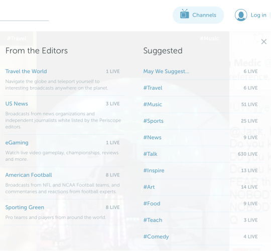This screenshot has height=251, width=271.
Task: Click the faded #Travel tag behind overlay
Action: pyautogui.click(x=17, y=38)
